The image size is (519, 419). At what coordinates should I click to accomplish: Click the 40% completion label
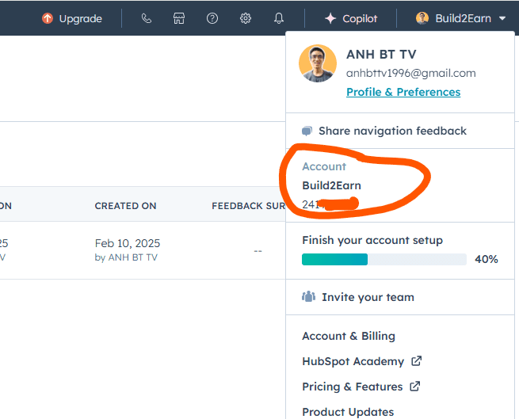click(487, 259)
